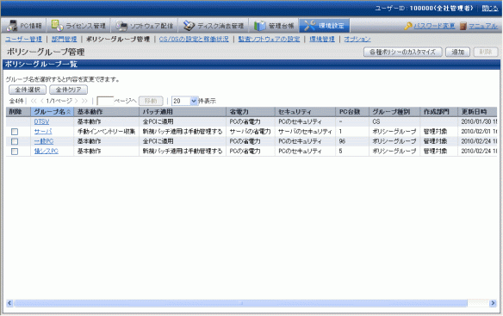Open the 20件表示 dropdown

(185, 101)
